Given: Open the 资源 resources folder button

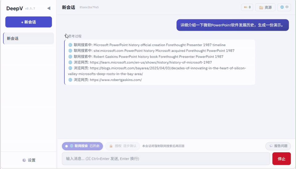Looking at the screenshot, I should (265, 7).
